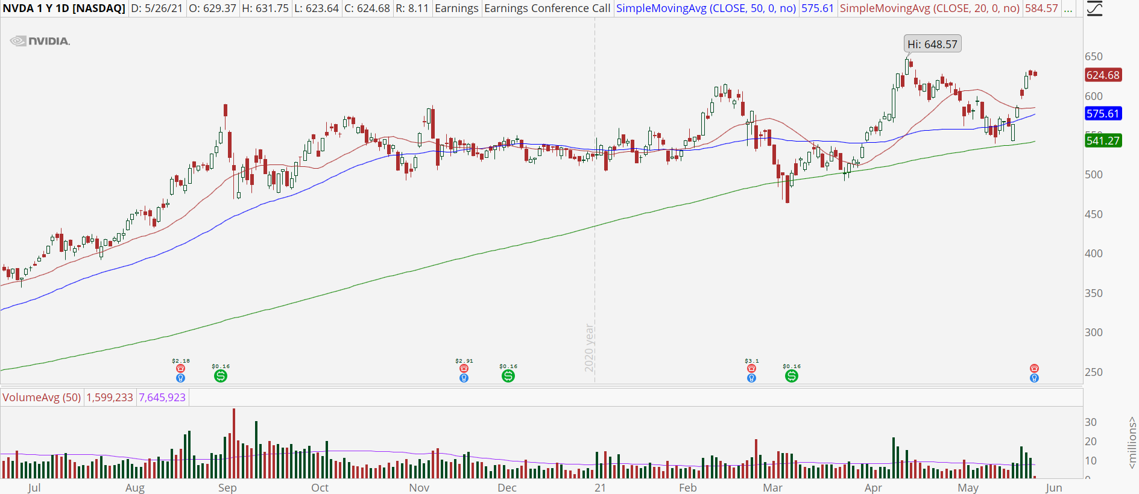Click the 584.57 value in the header
Screen dimensions: 1139x494
[x=1041, y=8]
